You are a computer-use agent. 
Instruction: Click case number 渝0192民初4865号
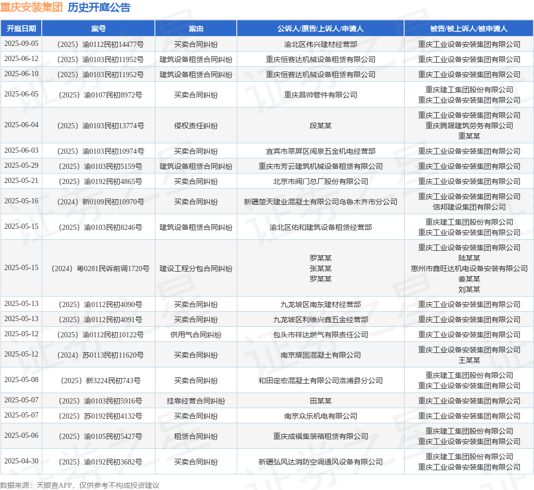coord(113,181)
